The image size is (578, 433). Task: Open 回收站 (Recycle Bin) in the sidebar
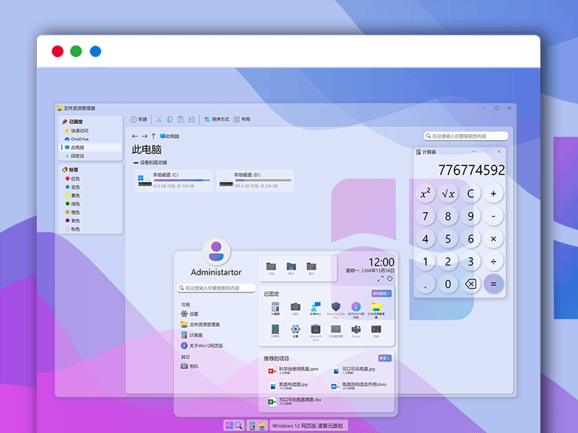pyautogui.click(x=90, y=156)
